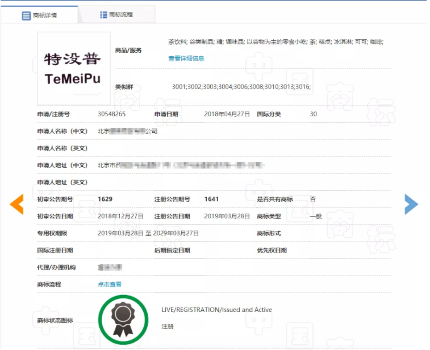430x350 pixels.
Task: Click the 申请人地址（英文） label
Action: [62, 182]
